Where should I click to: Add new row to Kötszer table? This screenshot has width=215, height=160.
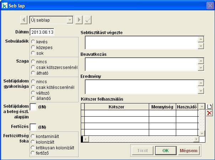(210, 106)
